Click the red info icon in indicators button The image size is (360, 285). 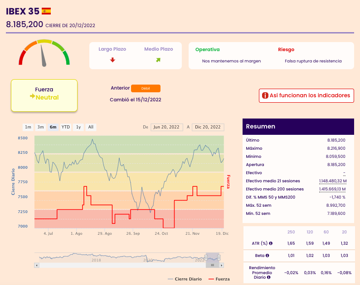point(265,95)
